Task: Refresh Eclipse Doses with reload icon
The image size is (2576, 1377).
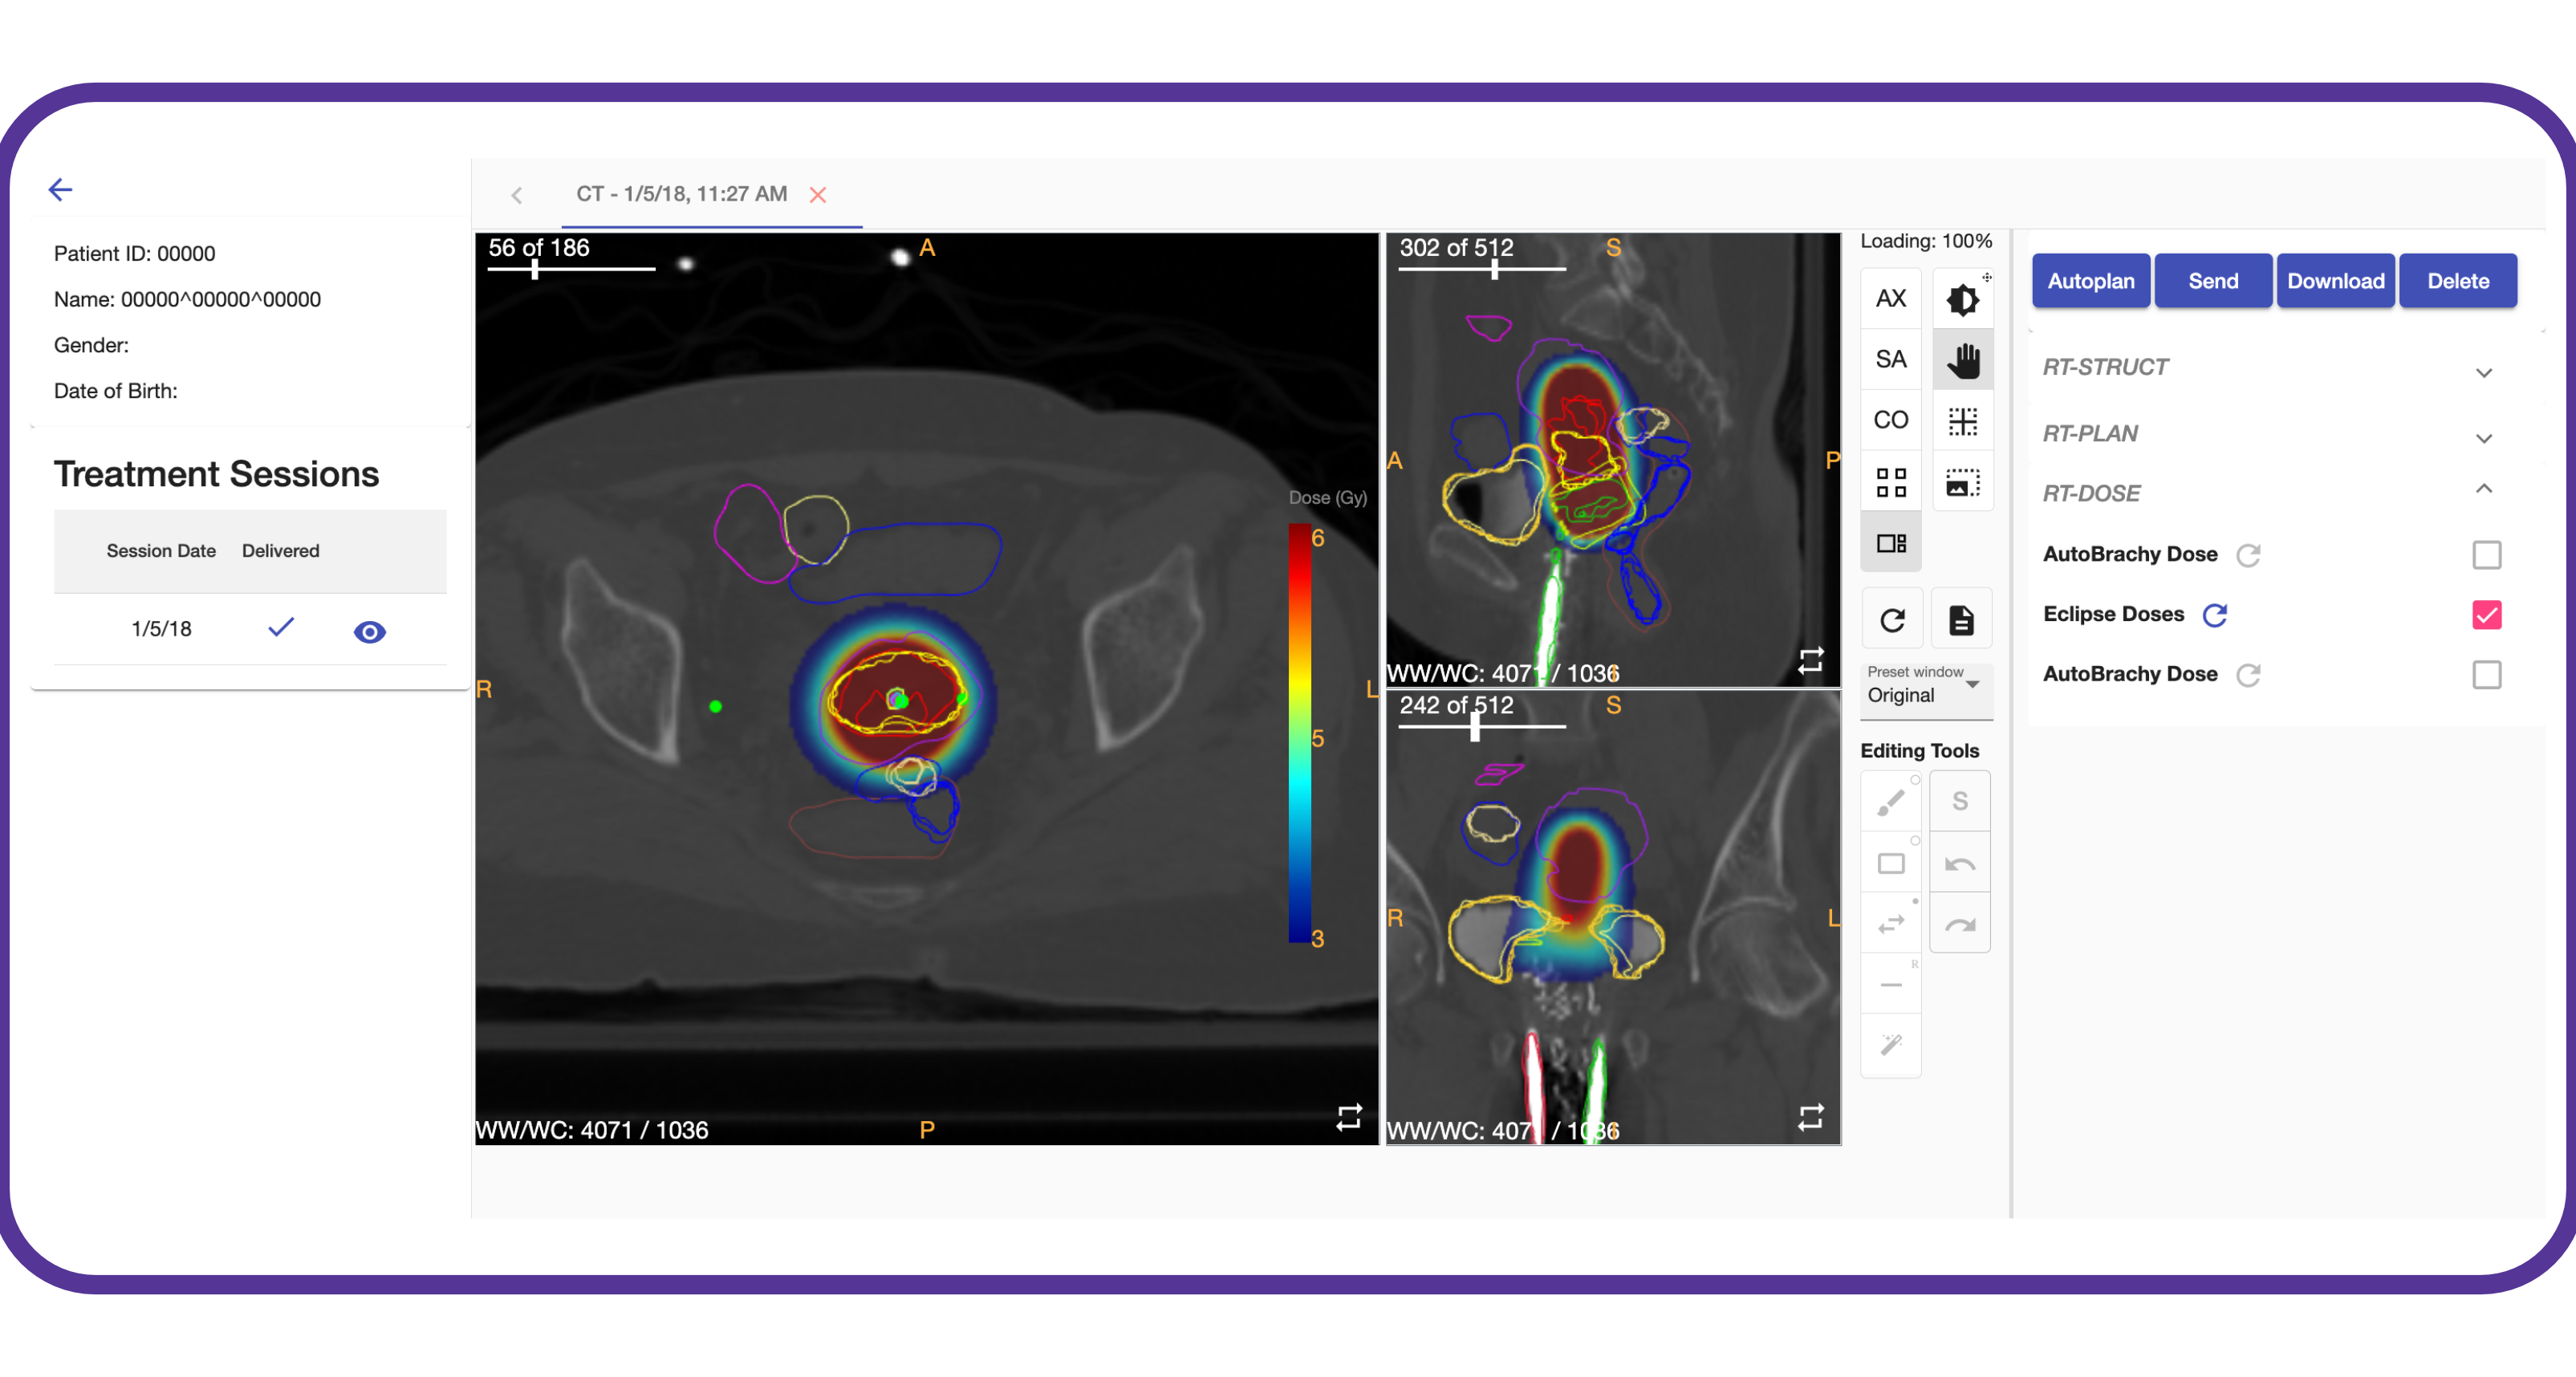Action: (2215, 615)
